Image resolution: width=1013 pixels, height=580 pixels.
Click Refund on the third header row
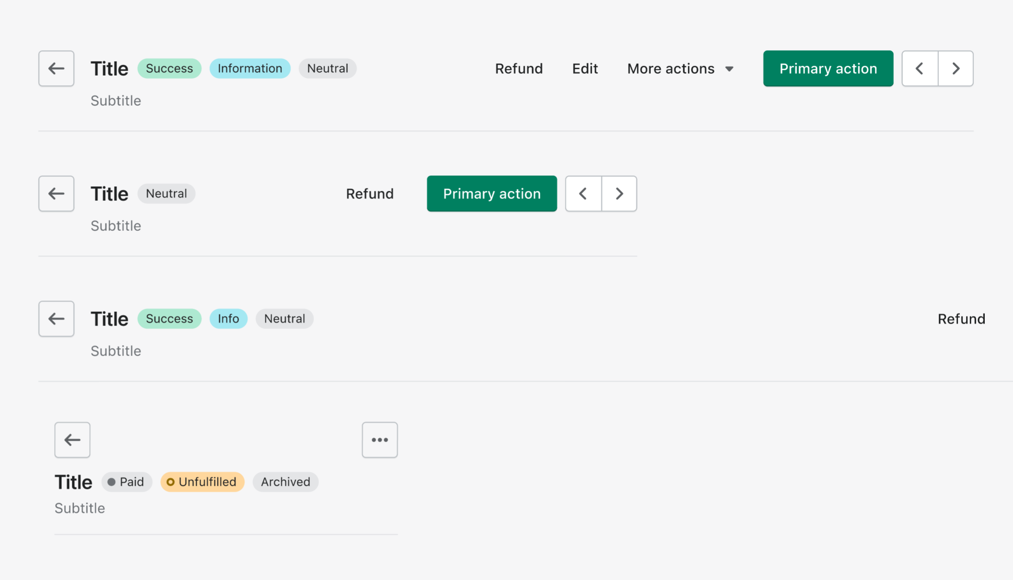(961, 319)
